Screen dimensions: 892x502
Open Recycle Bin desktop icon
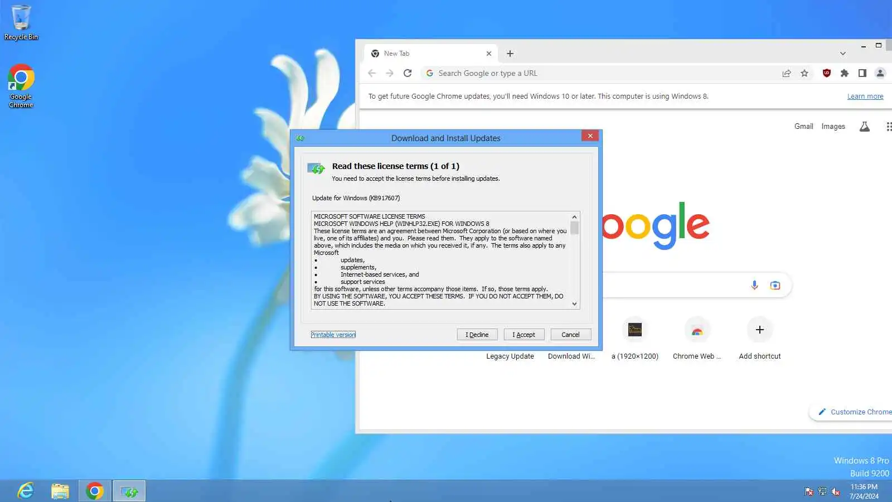click(x=21, y=23)
